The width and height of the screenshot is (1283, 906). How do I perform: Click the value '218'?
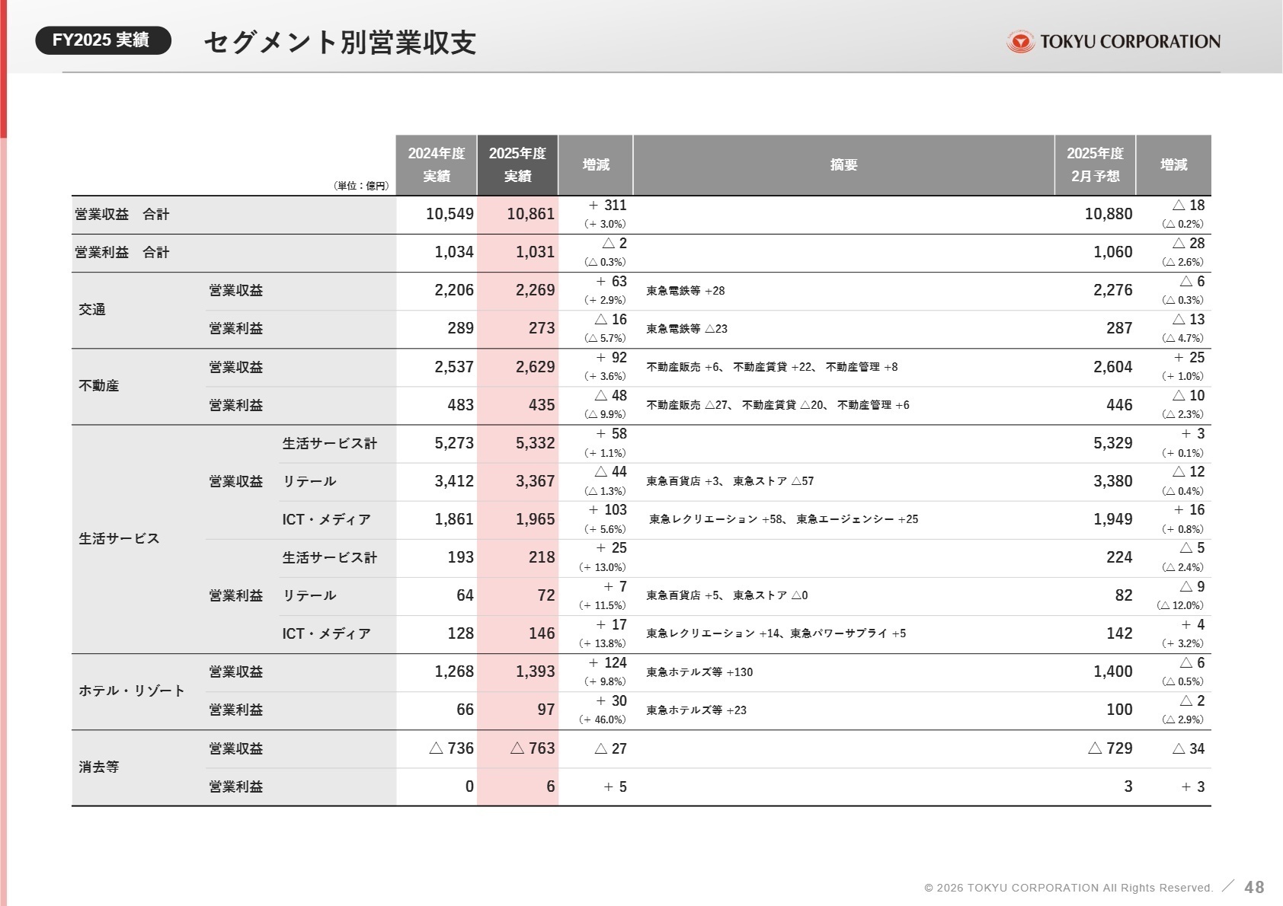tap(542, 557)
